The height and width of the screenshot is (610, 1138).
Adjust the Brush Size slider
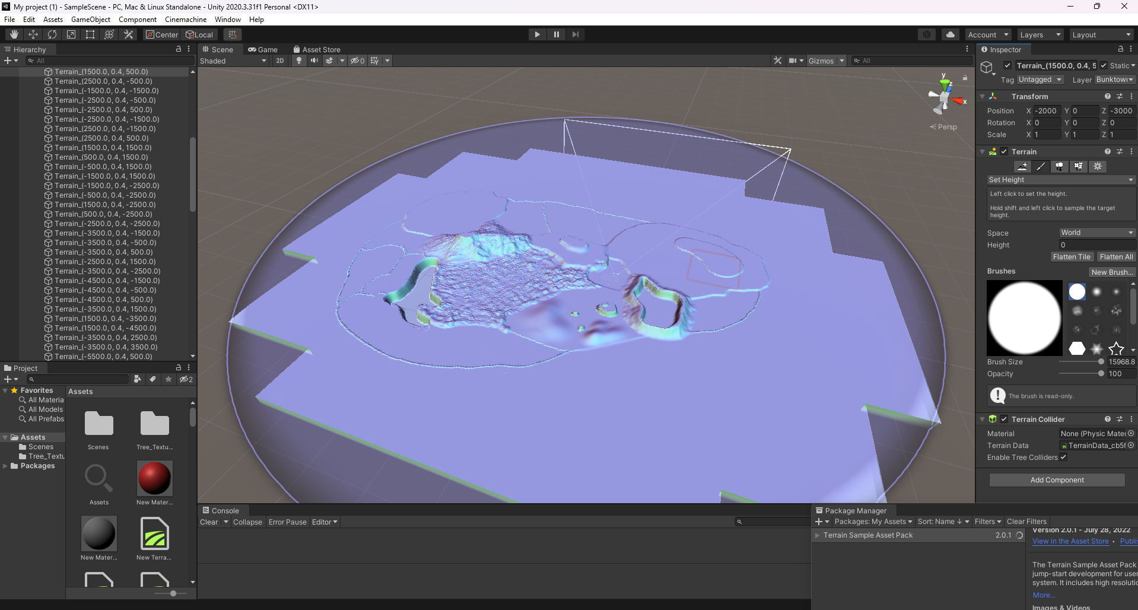[x=1101, y=362]
